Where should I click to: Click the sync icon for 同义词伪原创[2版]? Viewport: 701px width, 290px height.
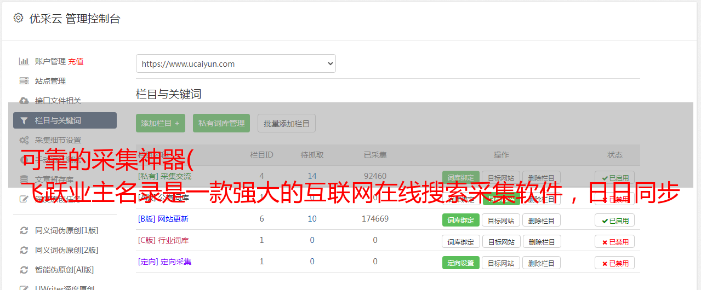click(24, 250)
